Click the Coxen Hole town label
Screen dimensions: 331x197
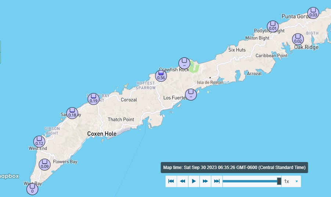coord(102,134)
